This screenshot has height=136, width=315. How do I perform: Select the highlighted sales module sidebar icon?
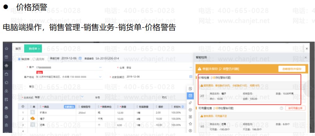point(7,66)
